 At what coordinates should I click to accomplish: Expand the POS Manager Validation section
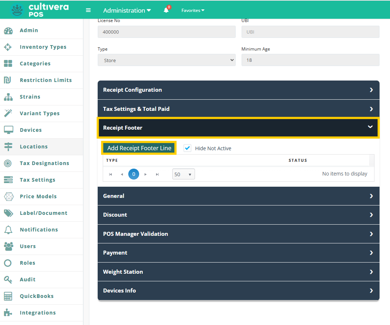(x=238, y=234)
